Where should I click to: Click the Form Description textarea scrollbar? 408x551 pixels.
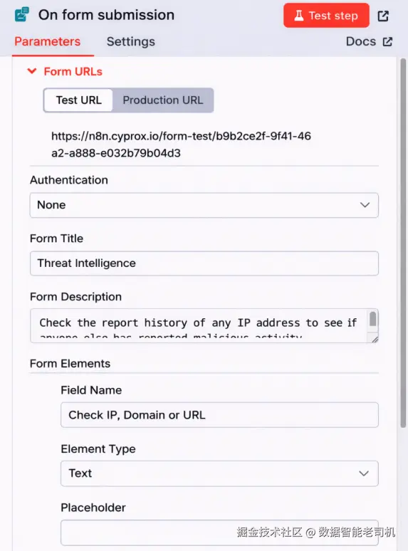tap(373, 320)
